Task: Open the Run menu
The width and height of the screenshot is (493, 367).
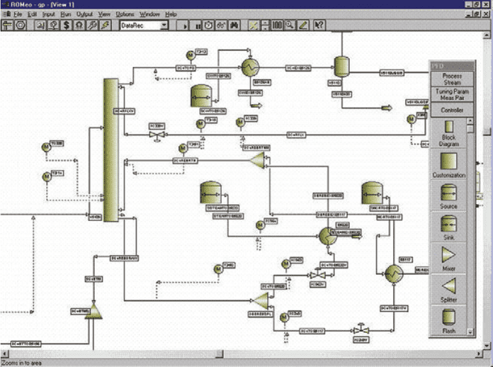Action: tap(67, 13)
